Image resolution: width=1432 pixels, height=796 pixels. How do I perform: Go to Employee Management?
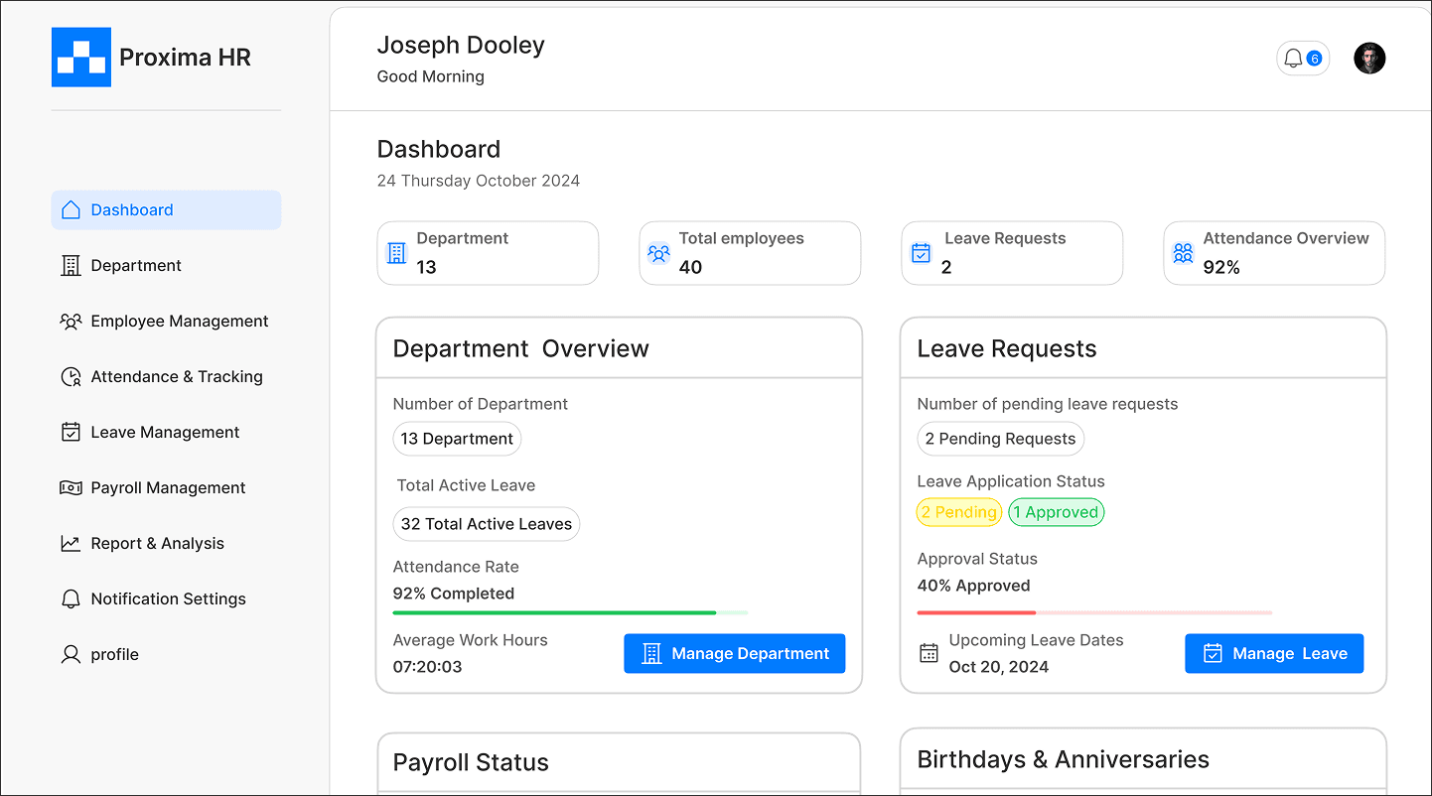(166, 321)
